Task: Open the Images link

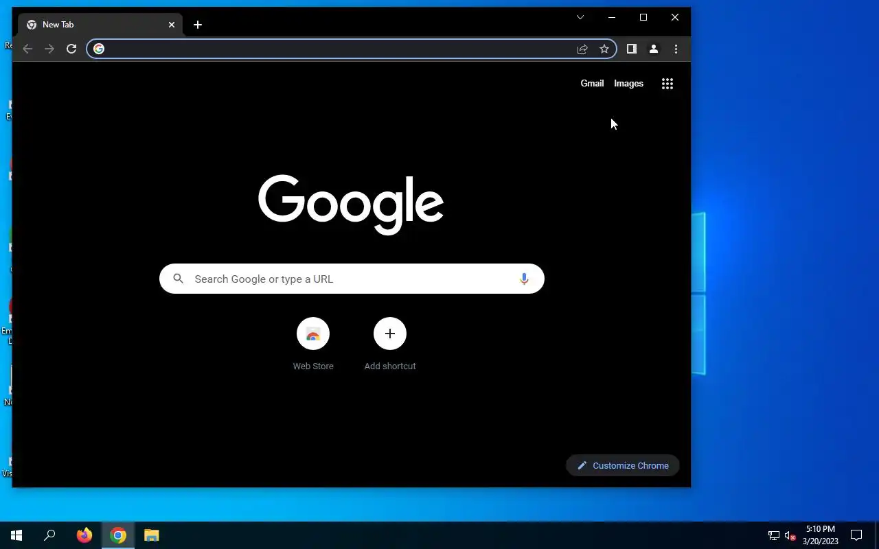Action: 628,84
